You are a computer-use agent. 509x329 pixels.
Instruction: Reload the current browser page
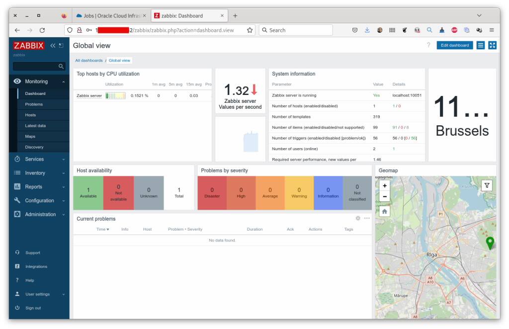[x=42, y=30]
